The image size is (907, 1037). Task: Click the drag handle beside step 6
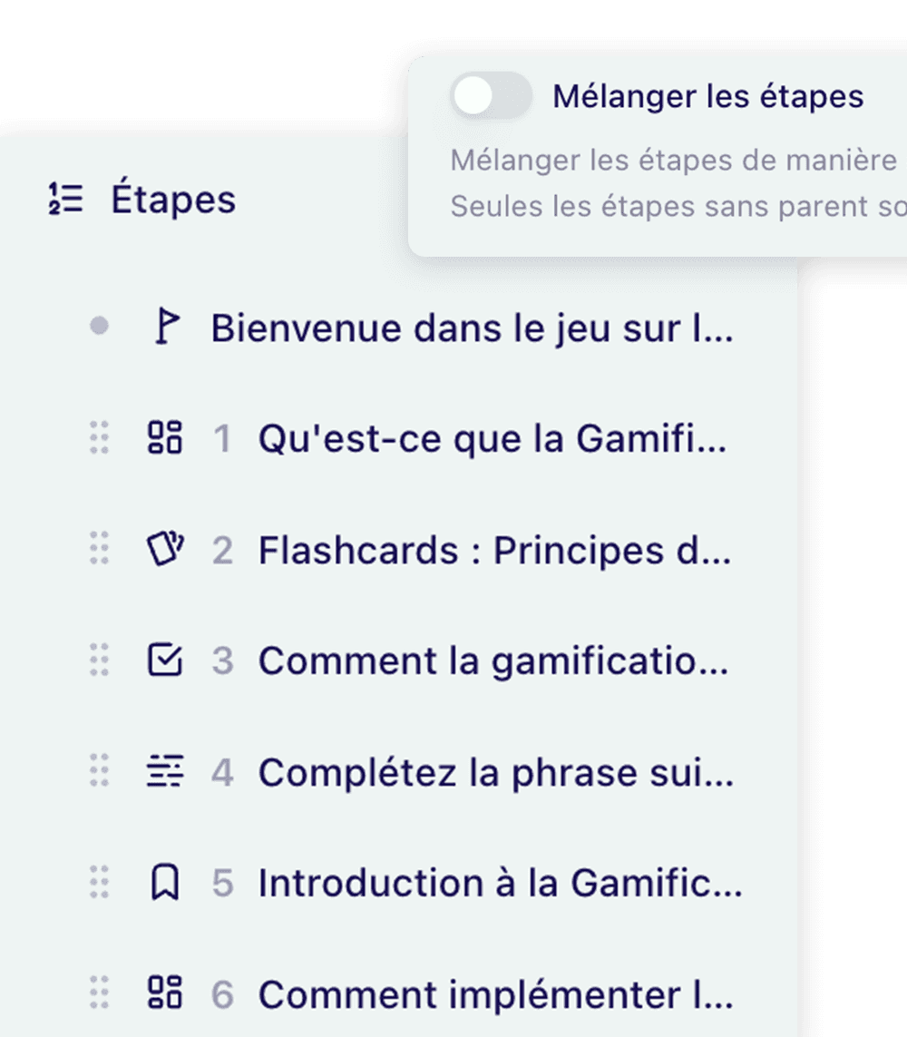(100, 993)
